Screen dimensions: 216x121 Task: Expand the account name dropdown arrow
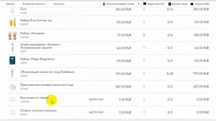[x=139, y=4]
